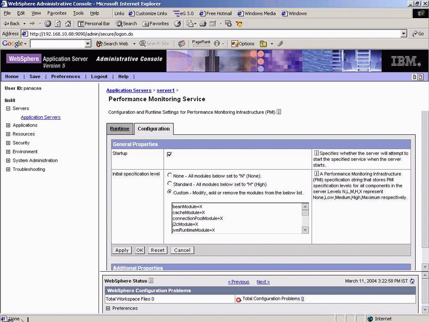Open the Favorites toolbar button
This screenshot has height=322, width=429.
click(156, 24)
